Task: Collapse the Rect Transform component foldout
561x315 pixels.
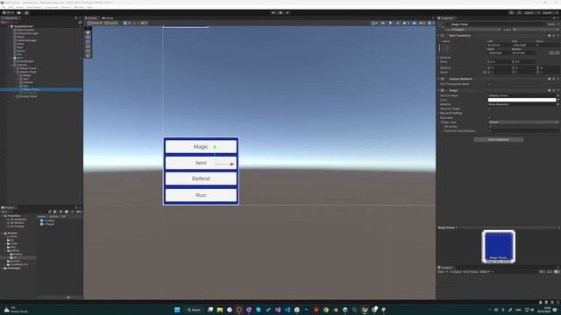Action: point(439,36)
